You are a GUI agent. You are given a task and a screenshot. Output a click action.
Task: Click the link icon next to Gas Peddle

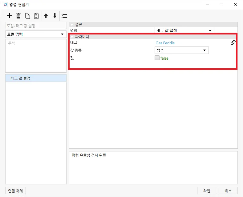point(233,43)
